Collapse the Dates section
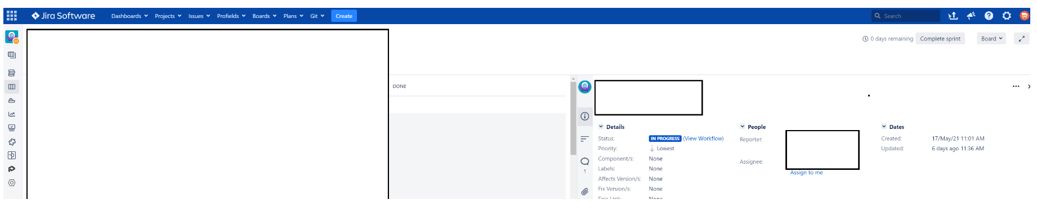The image size is (1037, 208). 884,127
